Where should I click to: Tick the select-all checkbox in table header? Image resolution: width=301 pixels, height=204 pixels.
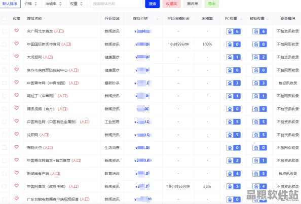(x=4, y=19)
